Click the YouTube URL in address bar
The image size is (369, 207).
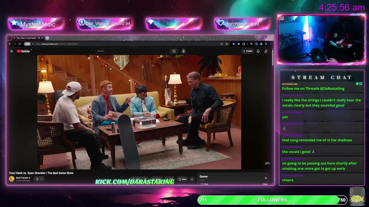57,44
